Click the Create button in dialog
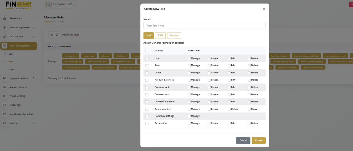This screenshot has width=353, height=151. coord(259,140)
